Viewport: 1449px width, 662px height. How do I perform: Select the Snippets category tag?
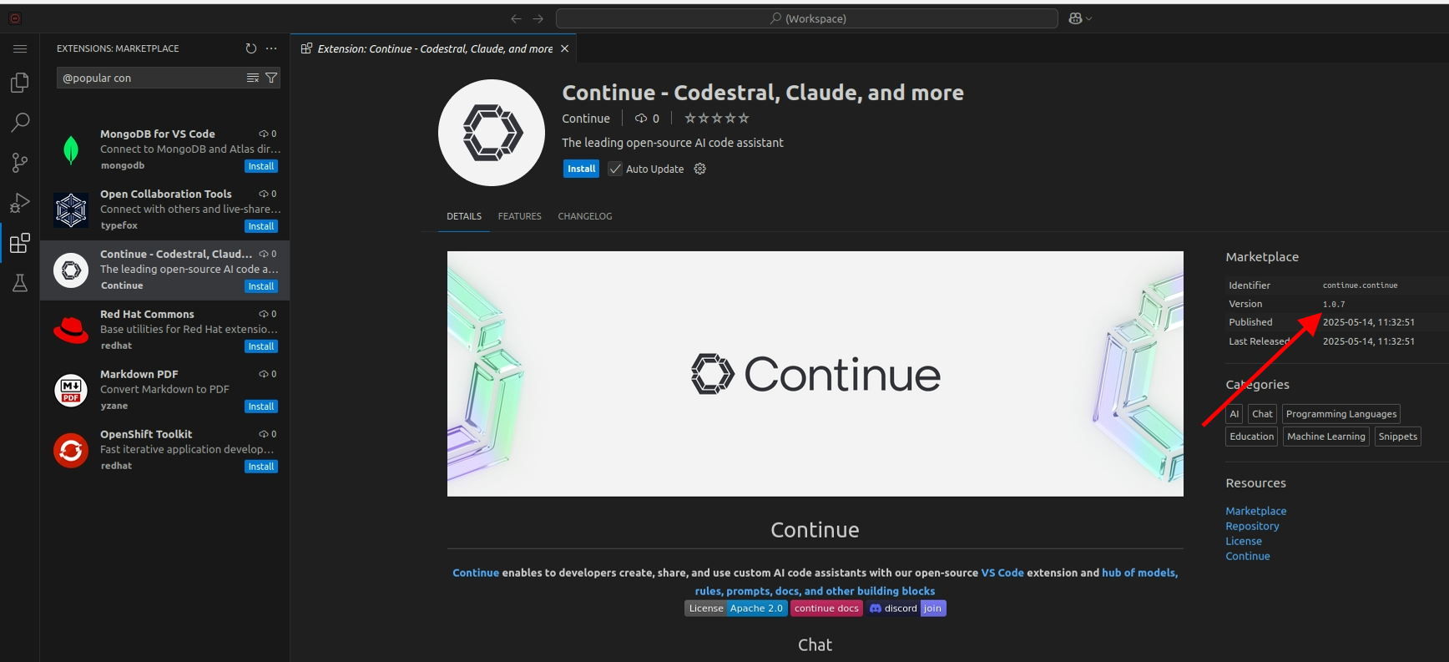pyautogui.click(x=1398, y=437)
